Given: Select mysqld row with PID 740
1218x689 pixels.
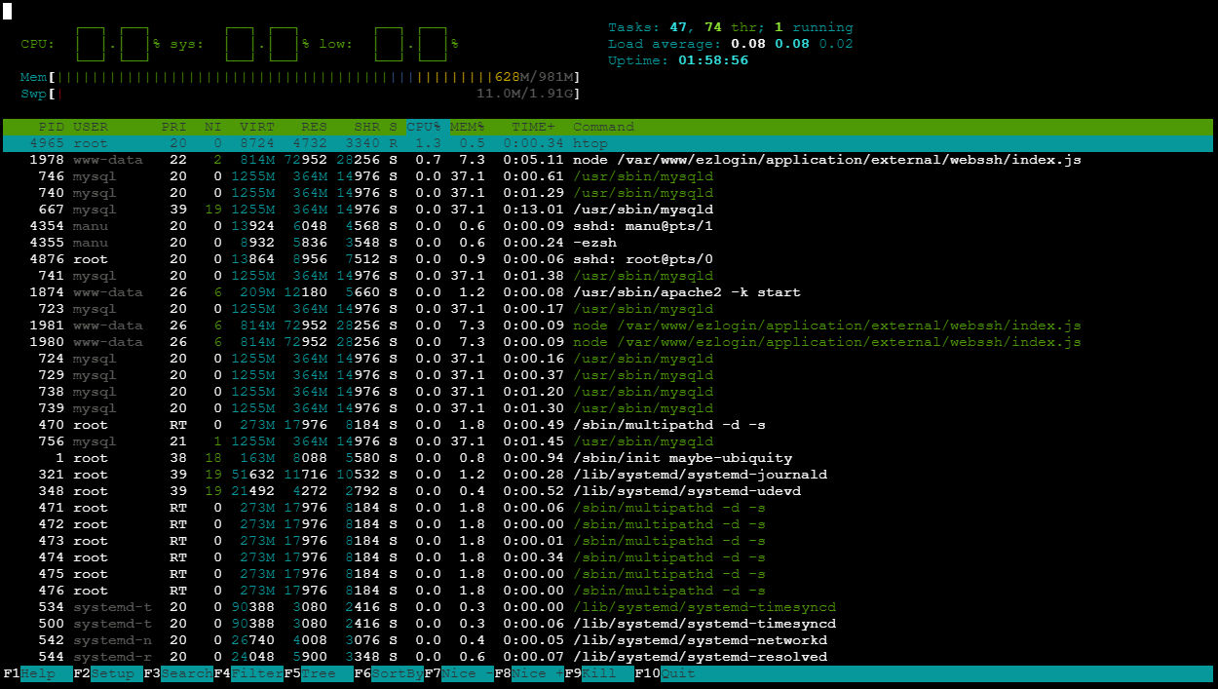Looking at the screenshot, I should tap(608, 193).
